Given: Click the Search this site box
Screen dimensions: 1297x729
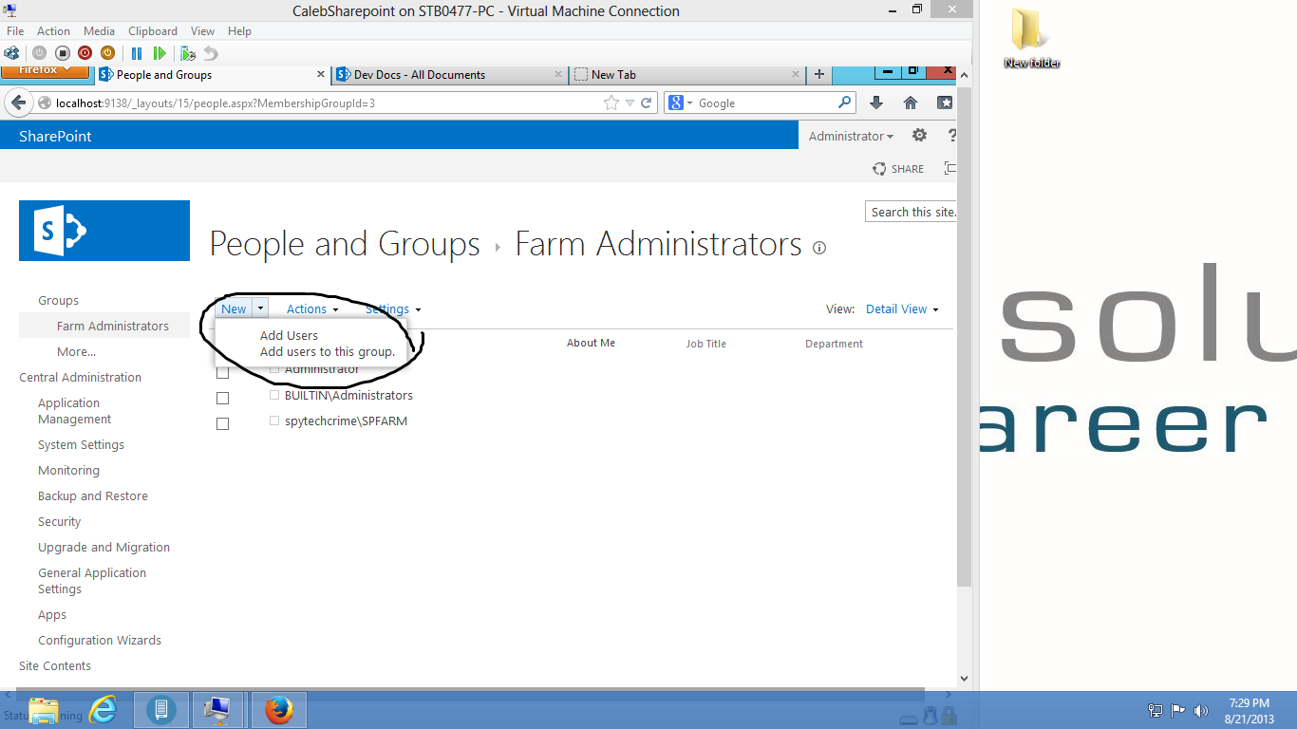Looking at the screenshot, I should tap(911, 212).
